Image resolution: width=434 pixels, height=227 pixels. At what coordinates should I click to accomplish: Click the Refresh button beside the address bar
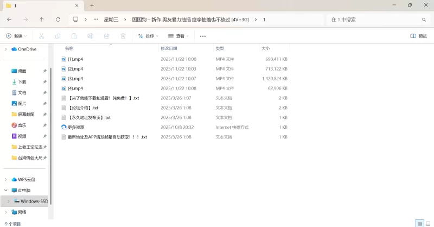click(x=58, y=19)
